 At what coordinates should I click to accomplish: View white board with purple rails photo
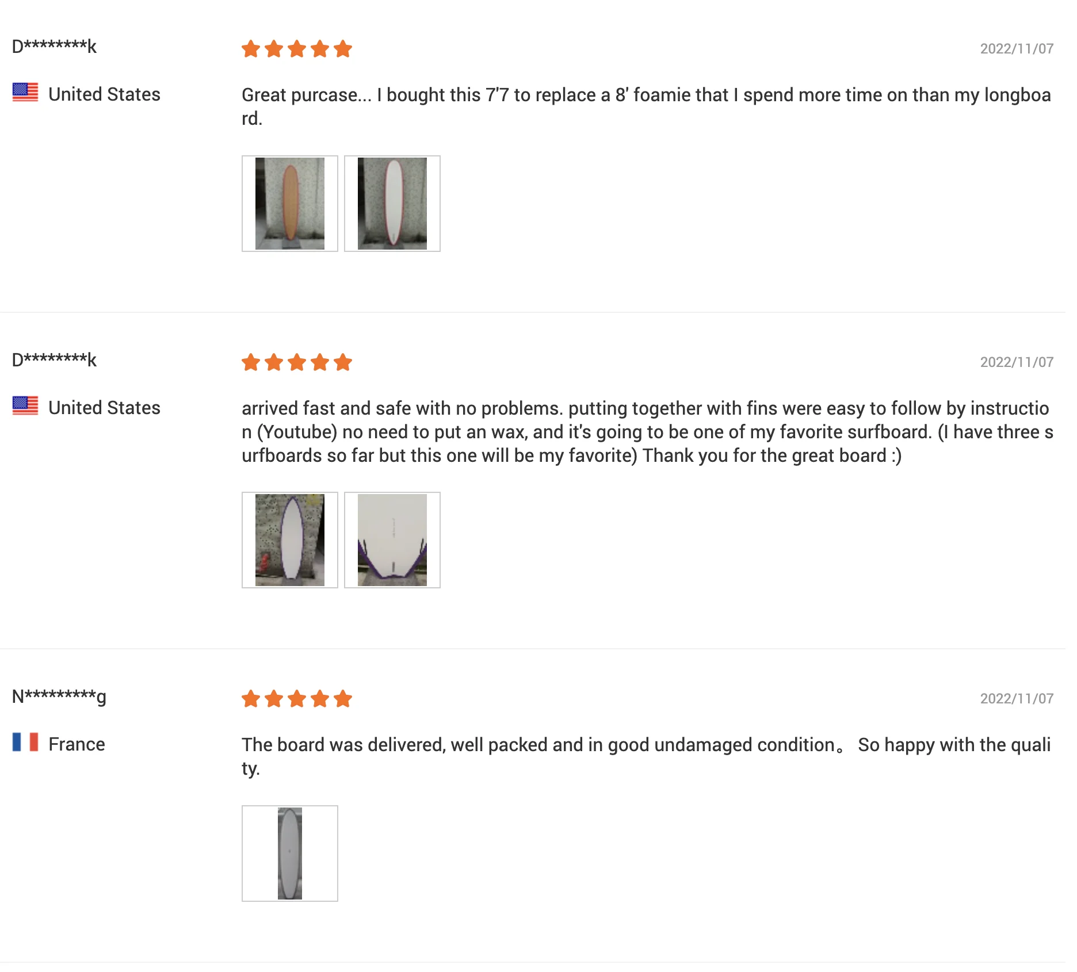289,540
